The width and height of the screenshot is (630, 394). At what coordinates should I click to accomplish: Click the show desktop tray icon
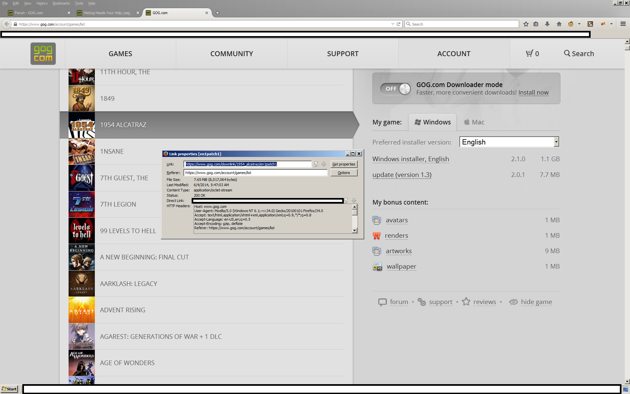click(625, 389)
